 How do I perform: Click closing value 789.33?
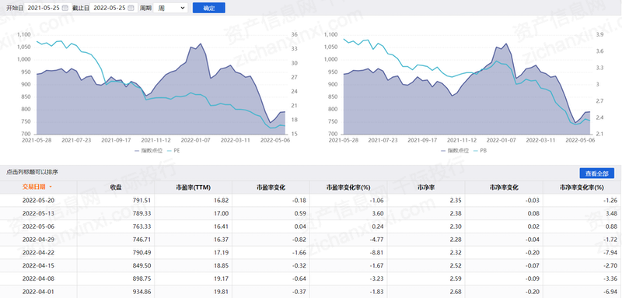(142, 213)
